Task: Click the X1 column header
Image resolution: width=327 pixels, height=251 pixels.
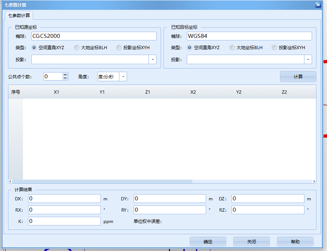Action: (56, 92)
